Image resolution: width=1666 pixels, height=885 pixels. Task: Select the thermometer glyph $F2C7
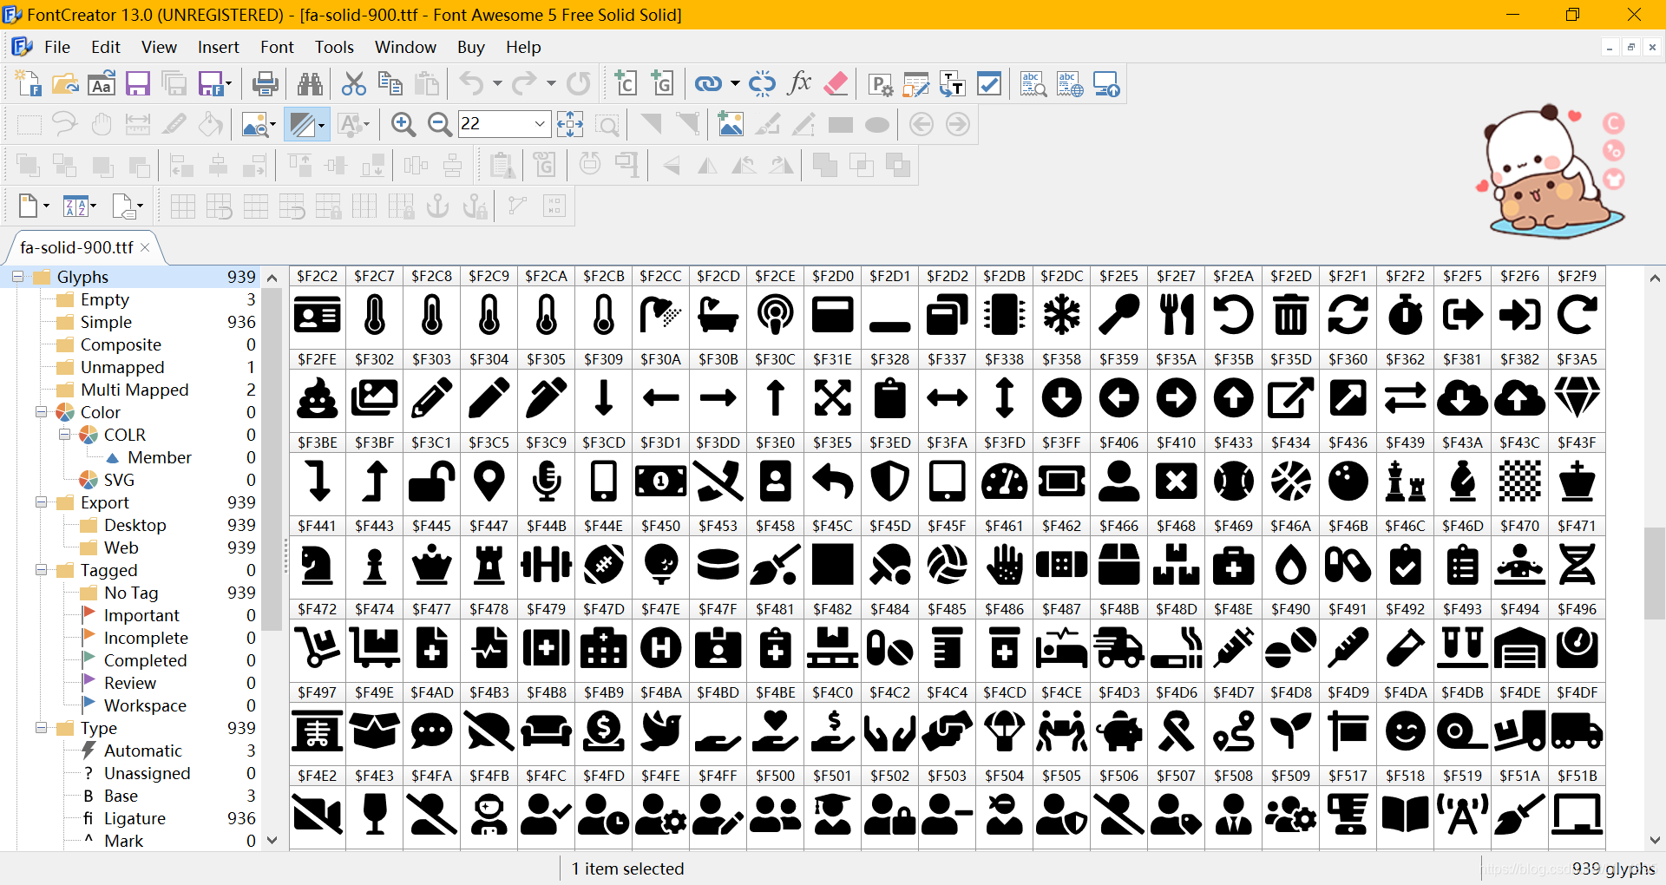tap(375, 315)
